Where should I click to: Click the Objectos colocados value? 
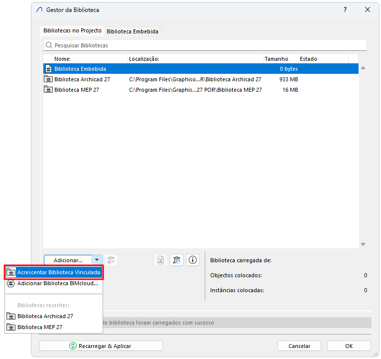point(366,275)
